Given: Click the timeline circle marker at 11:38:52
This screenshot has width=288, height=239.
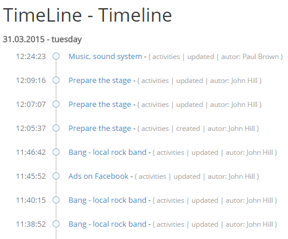Looking at the screenshot, I should 56,224.
